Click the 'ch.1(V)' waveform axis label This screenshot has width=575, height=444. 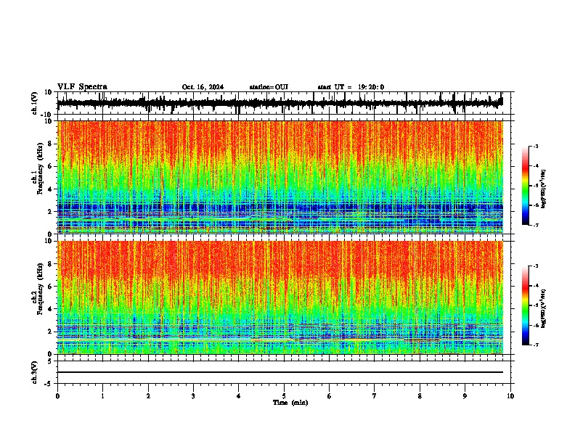[x=34, y=103]
